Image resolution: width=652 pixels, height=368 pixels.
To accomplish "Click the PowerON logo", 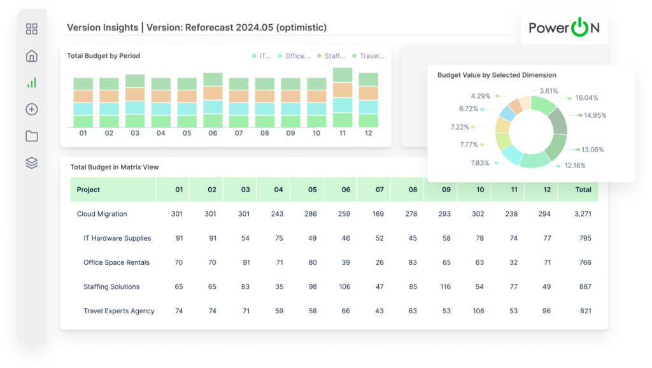I will coord(564,29).
